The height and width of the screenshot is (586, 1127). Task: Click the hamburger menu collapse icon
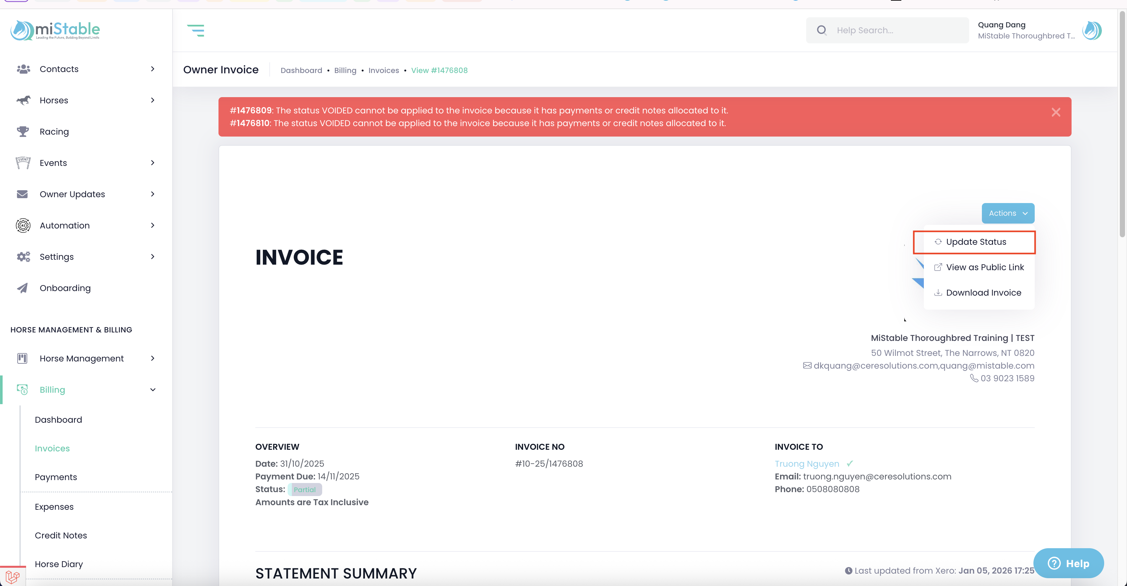pos(196,30)
